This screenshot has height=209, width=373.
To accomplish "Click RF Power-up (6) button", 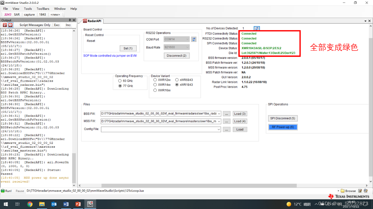I will tap(283, 127).
